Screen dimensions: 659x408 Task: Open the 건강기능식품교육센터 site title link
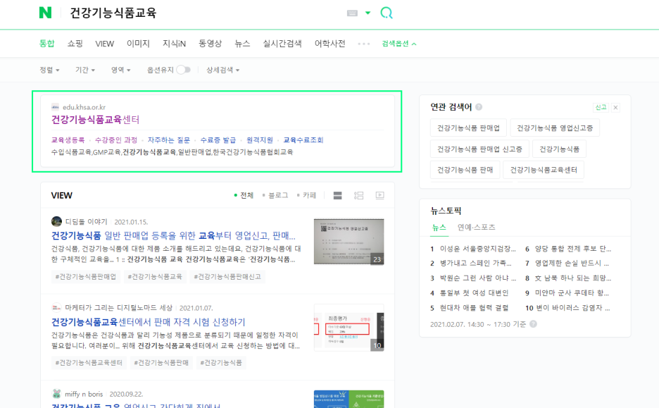click(95, 120)
